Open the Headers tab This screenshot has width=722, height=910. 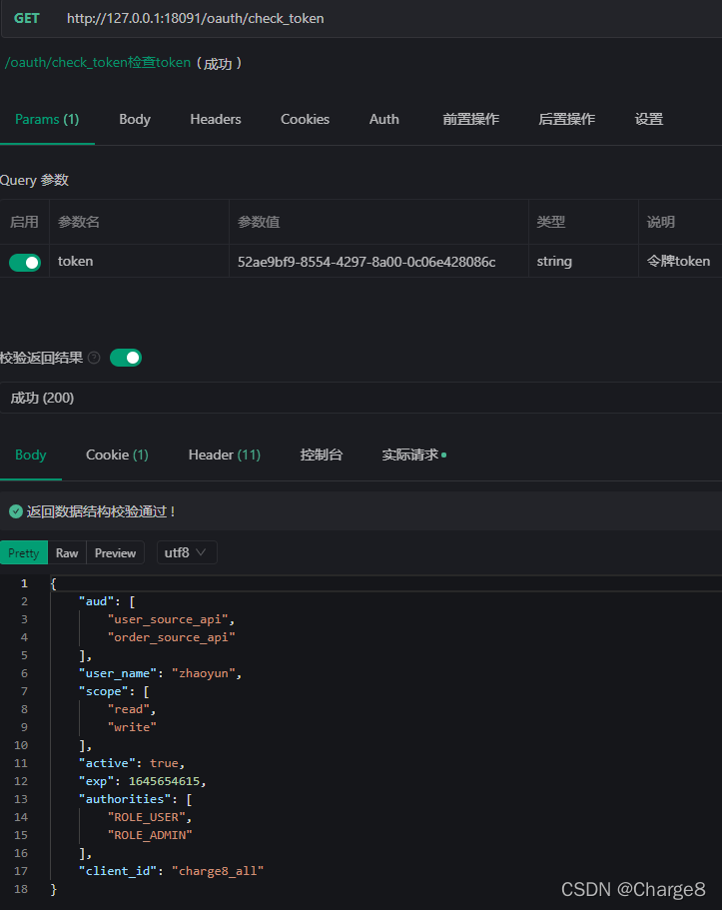point(216,120)
